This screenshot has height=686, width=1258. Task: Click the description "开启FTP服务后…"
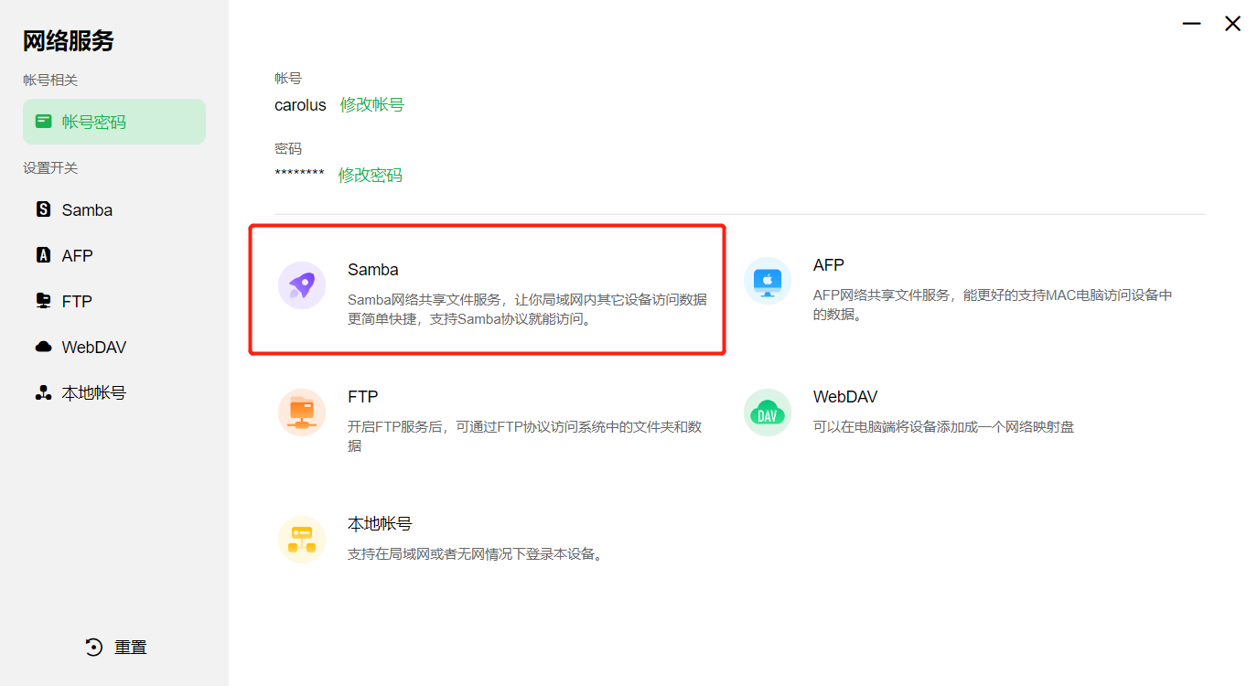pos(525,436)
